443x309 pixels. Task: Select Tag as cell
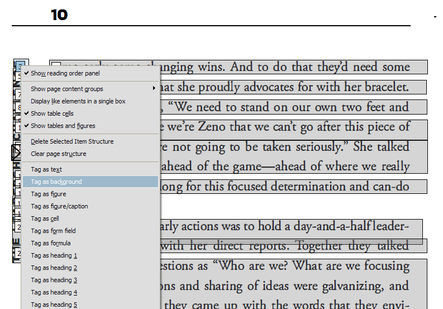[x=90, y=218]
